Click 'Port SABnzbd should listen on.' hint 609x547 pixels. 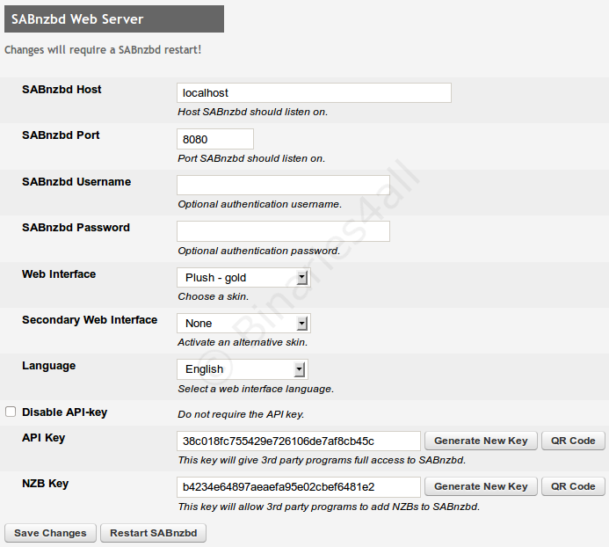(x=251, y=158)
